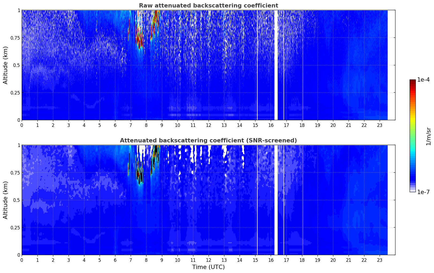Click the bottom plot 'Altitude (km)' label
The width and height of the screenshot is (434, 273).
point(6,200)
